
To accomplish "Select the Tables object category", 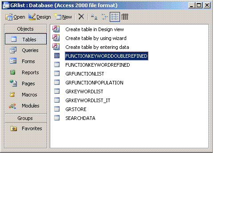I will 26,39.
